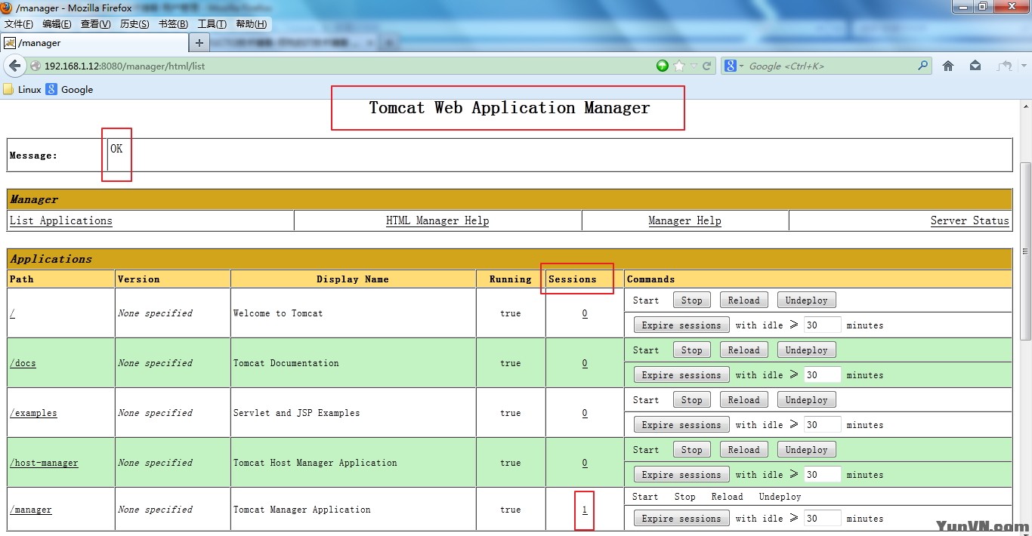Open the /host-manager path link
The height and width of the screenshot is (536, 1032).
point(44,463)
